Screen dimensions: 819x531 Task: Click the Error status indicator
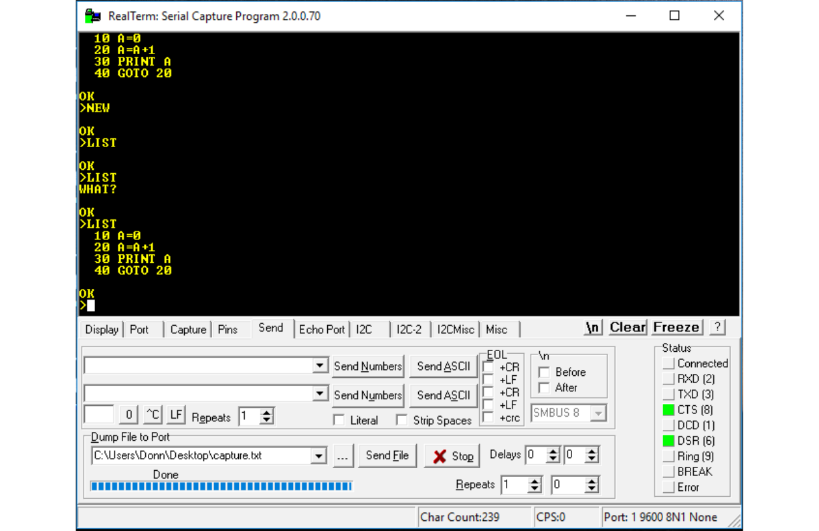point(668,487)
